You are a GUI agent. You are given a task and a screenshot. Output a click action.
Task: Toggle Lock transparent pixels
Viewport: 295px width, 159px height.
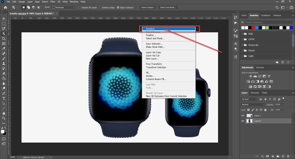click(248, 110)
